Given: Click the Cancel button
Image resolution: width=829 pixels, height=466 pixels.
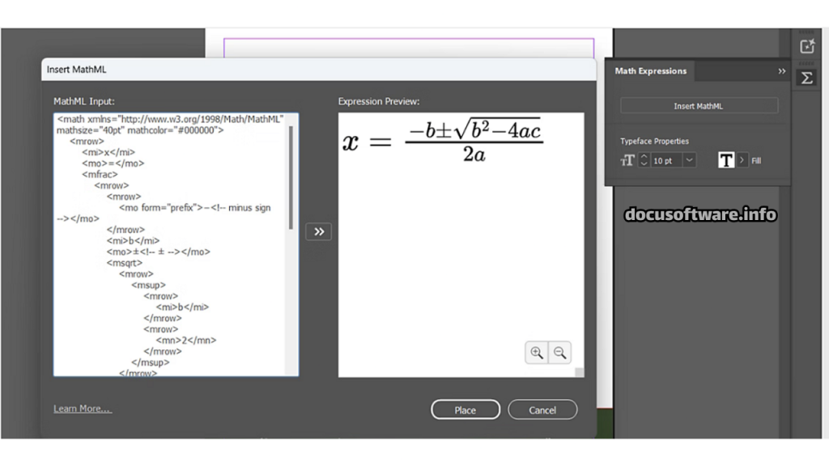Looking at the screenshot, I should click(542, 410).
